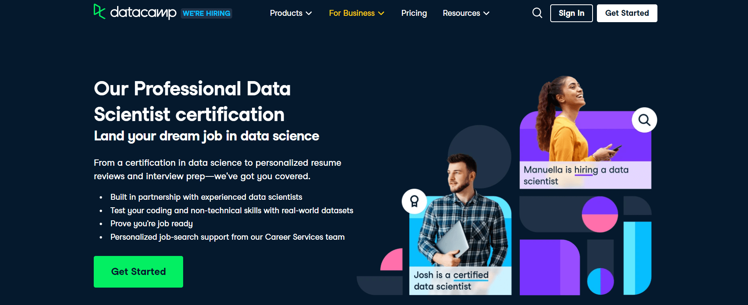Screen dimensions: 748x305
Task: Expand the Products dropdown
Action: 291,13
